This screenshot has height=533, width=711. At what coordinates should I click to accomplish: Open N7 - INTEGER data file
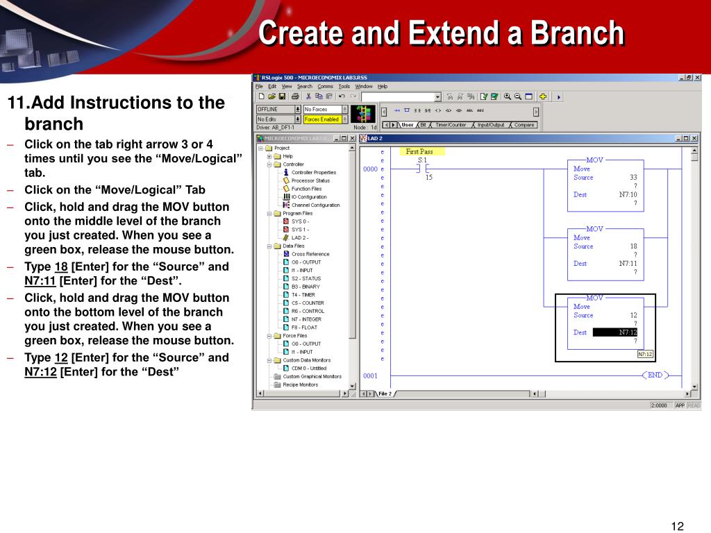click(x=306, y=319)
